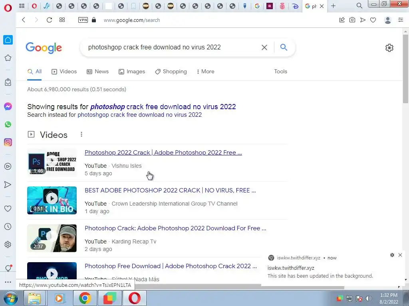Open the Opera workspaces icon in tab bar
The width and height of the screenshot is (409, 306).
22,6
